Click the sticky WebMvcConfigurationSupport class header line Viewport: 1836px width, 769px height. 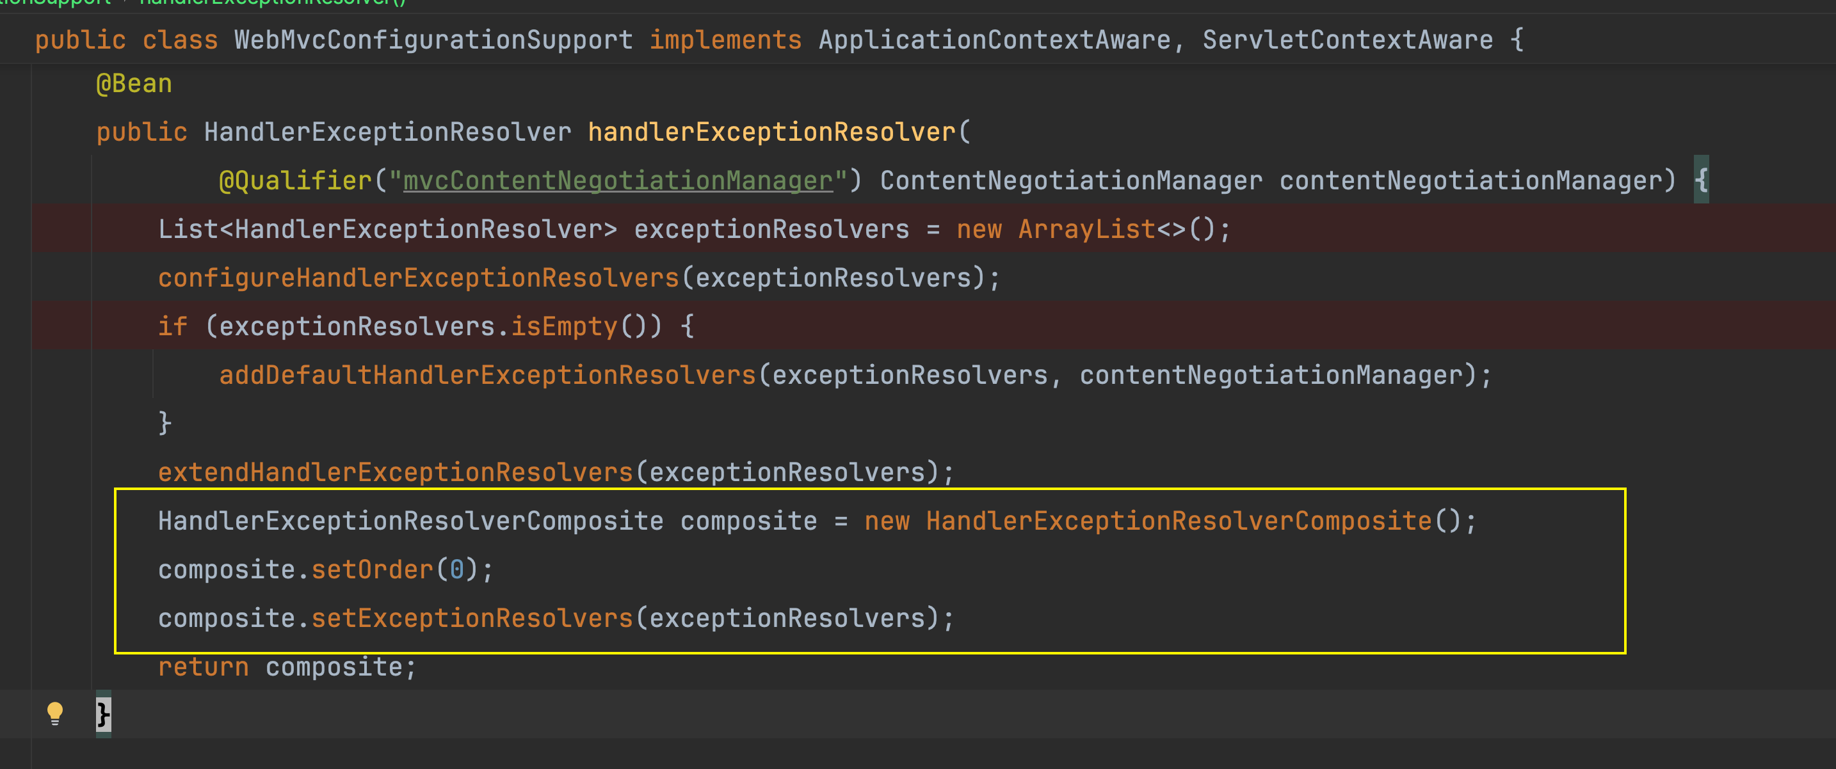pos(433,40)
